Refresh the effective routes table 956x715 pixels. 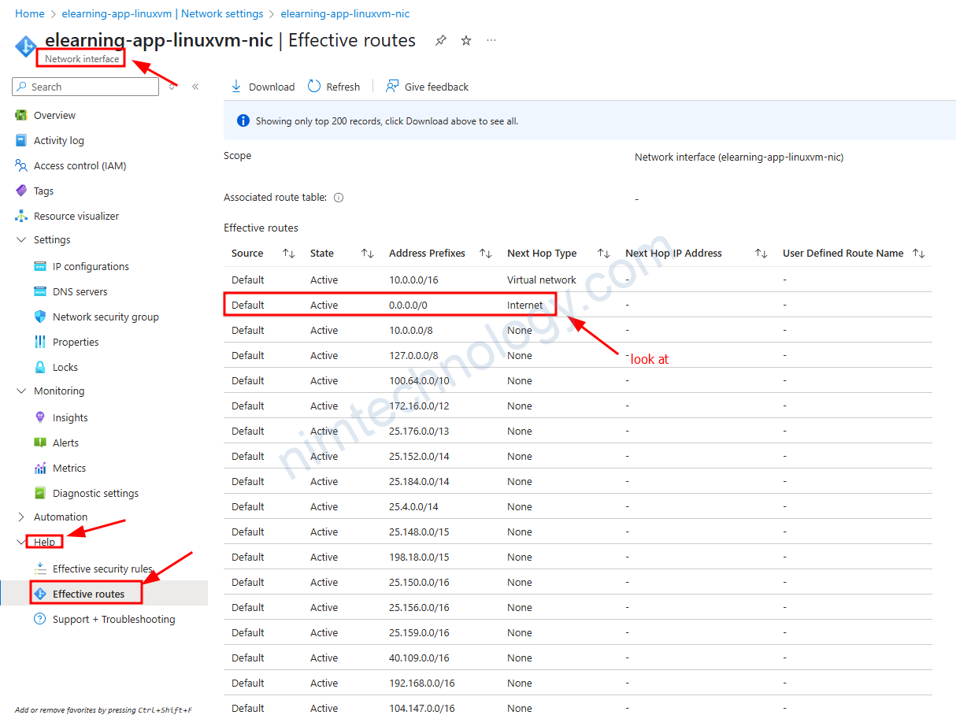click(334, 87)
